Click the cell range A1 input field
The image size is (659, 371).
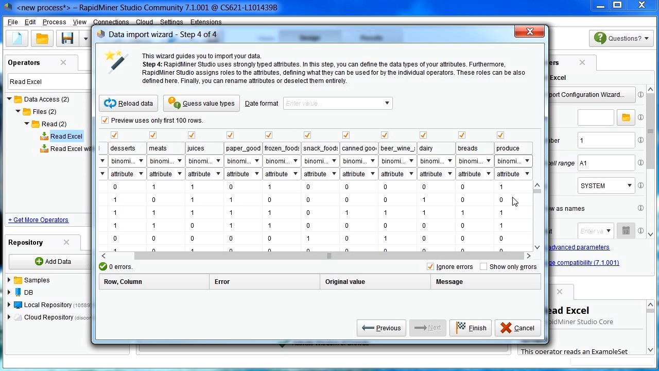pyautogui.click(x=606, y=163)
